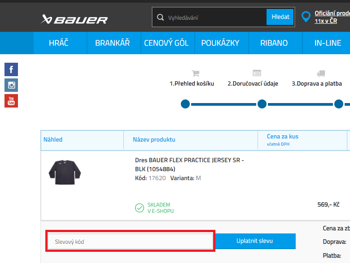Viewport: 350px width, 263px height.
Task: Click the Platba: summary label
Action: tap(332, 256)
